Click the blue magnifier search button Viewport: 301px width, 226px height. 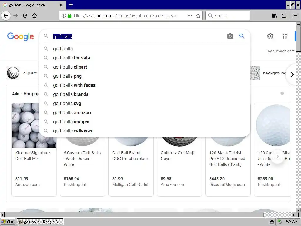(242, 36)
